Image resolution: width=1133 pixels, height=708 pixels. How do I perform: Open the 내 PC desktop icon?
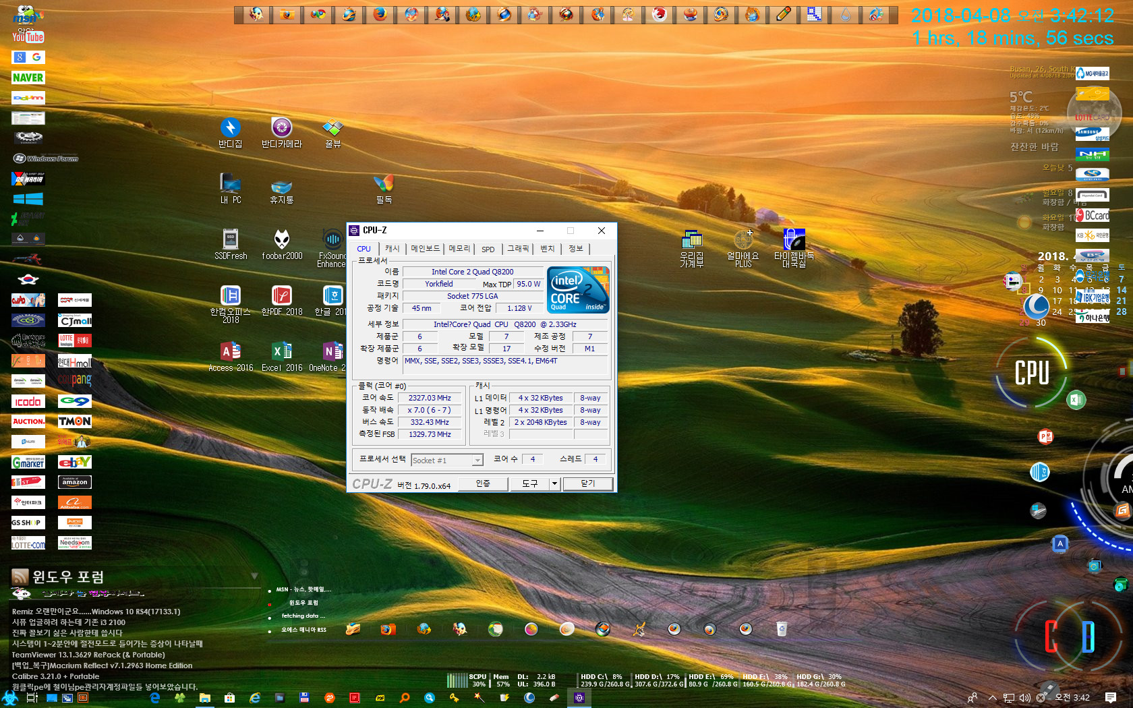point(231,189)
